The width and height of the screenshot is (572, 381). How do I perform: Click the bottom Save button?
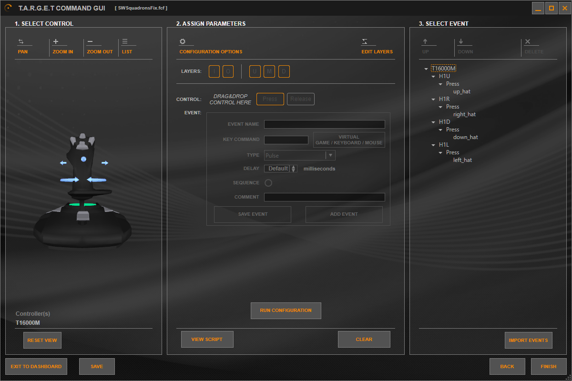(x=97, y=367)
